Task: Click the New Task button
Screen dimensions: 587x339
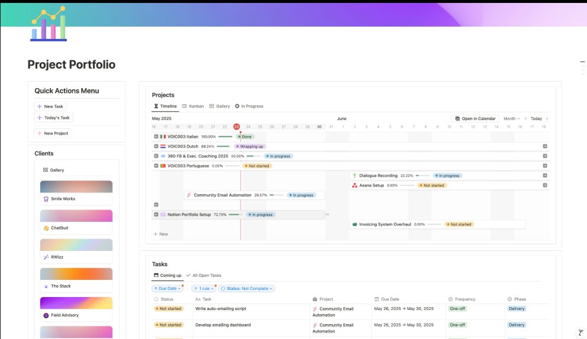Action: coord(50,106)
